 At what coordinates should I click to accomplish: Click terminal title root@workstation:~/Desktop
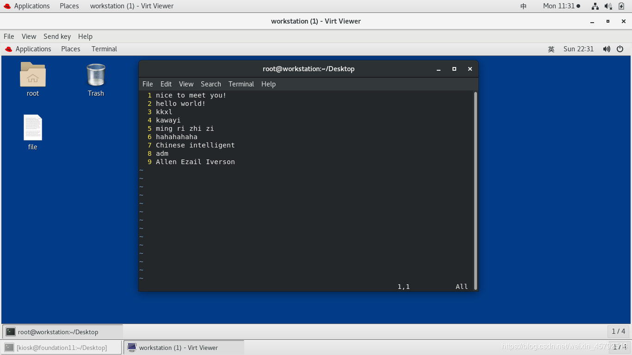309,69
